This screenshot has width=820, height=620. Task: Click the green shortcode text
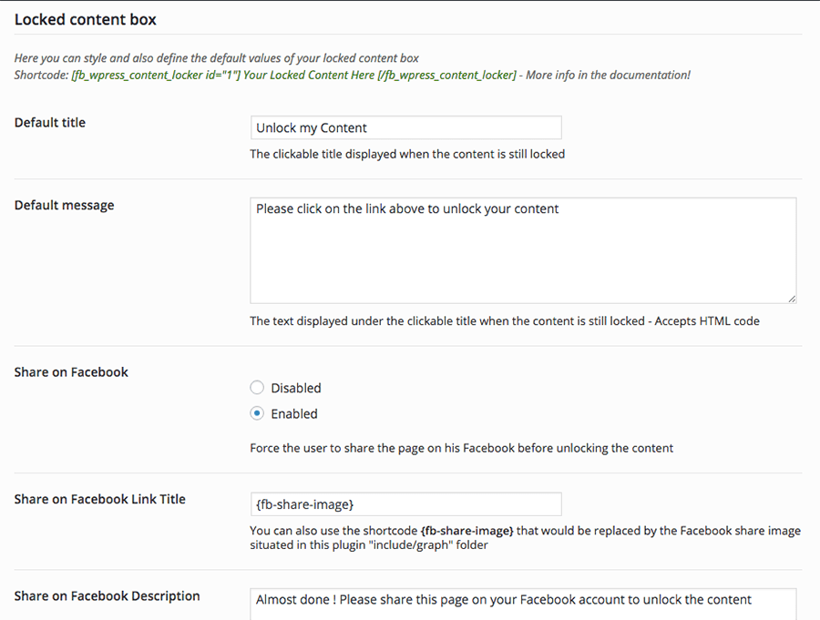coord(293,76)
